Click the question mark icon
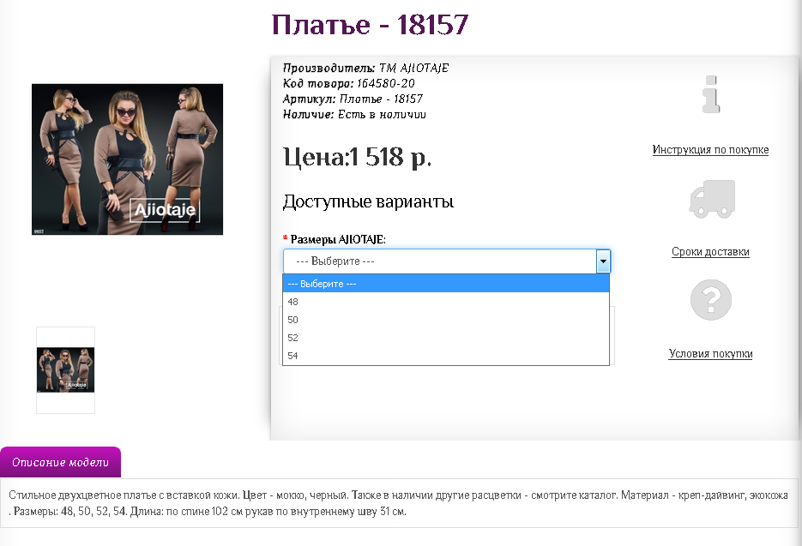The image size is (802, 546). click(x=711, y=300)
